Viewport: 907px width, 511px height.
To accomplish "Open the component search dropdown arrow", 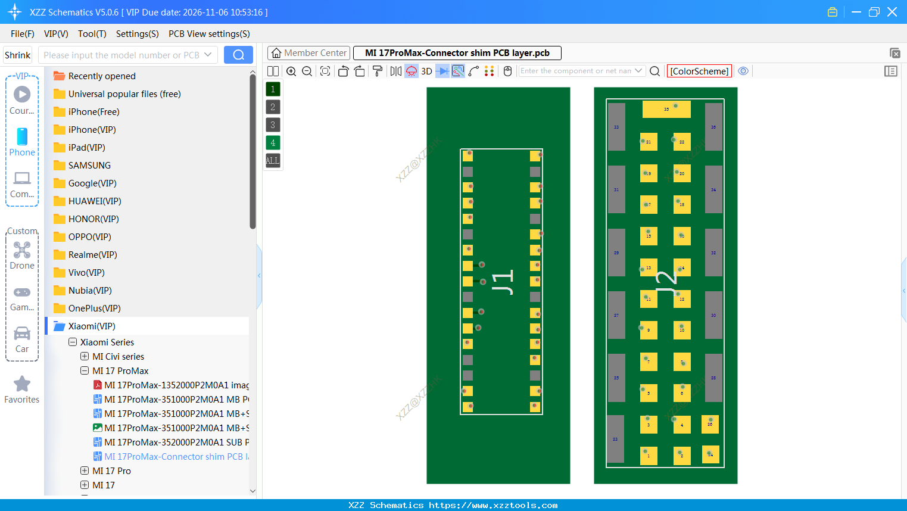I will coord(639,70).
